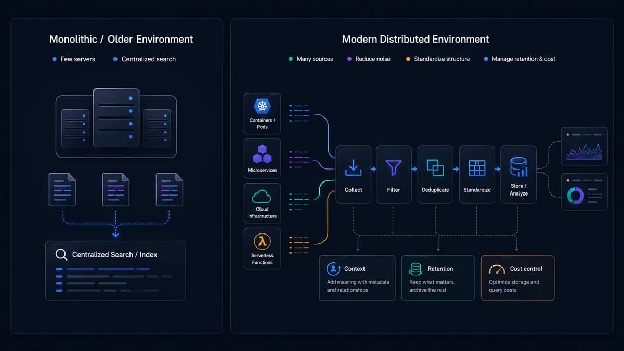Click the 'Standardize structure' legend label
Image resolution: width=624 pixels, height=351 pixels.
[x=441, y=59]
